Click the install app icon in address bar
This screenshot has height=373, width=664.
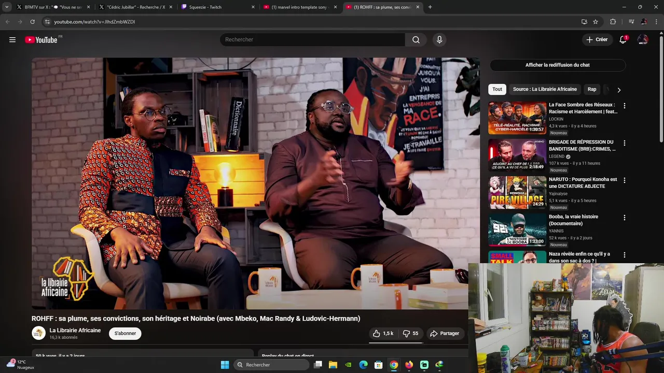[x=584, y=22]
